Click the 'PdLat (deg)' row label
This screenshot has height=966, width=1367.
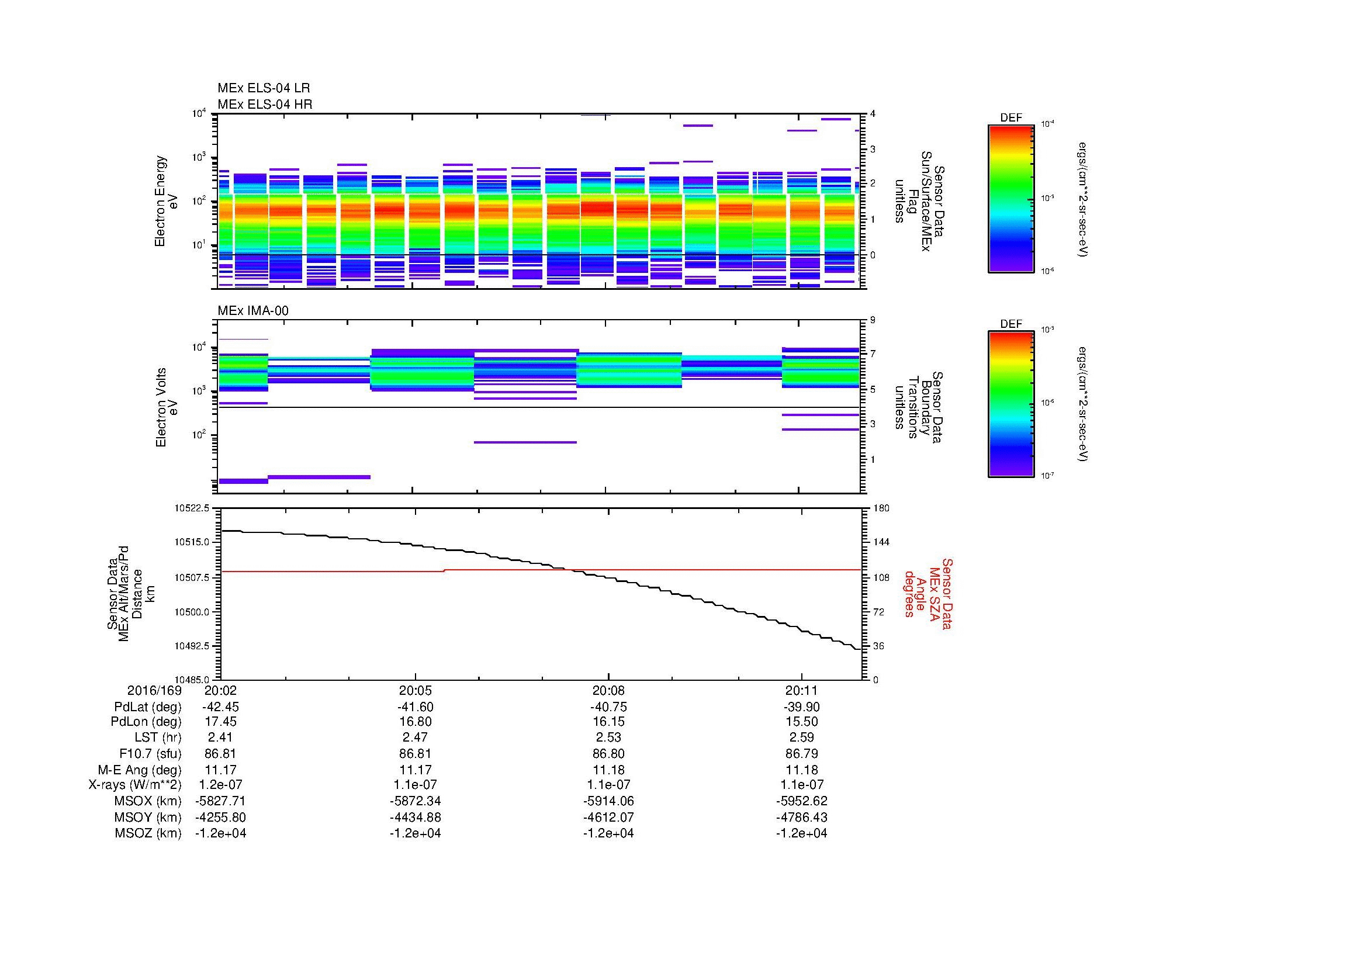[x=148, y=707]
